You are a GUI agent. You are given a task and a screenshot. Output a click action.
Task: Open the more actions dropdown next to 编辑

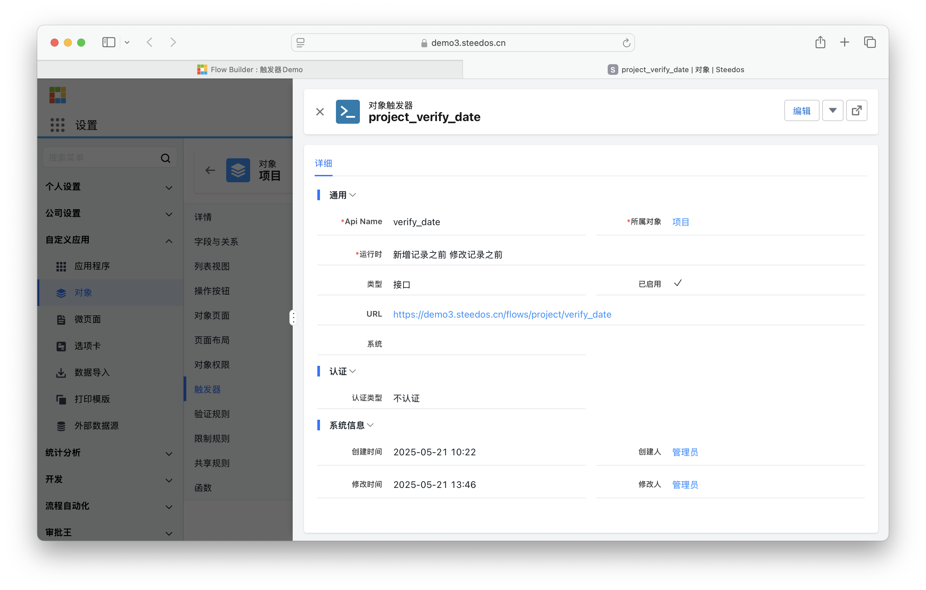(833, 111)
